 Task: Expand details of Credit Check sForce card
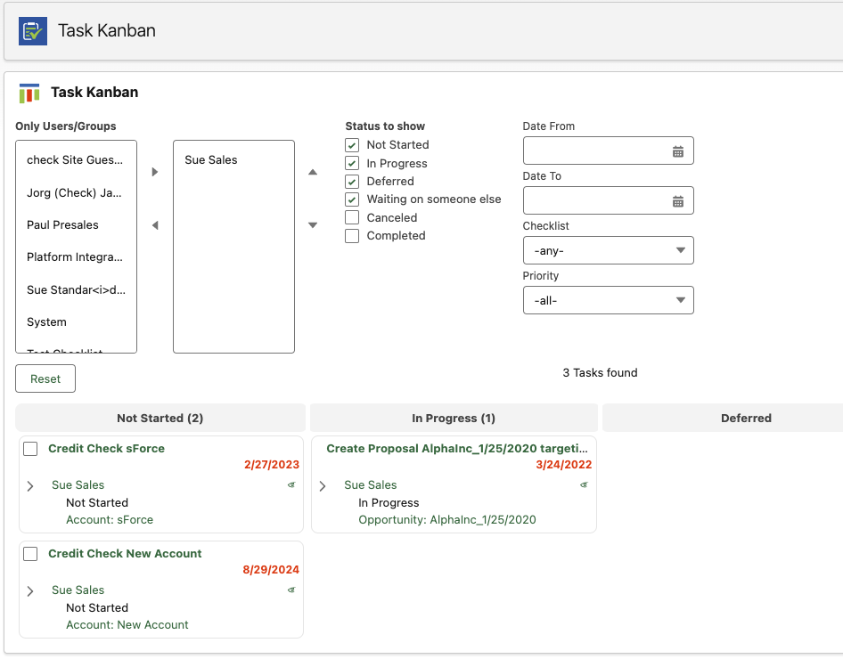(x=30, y=486)
